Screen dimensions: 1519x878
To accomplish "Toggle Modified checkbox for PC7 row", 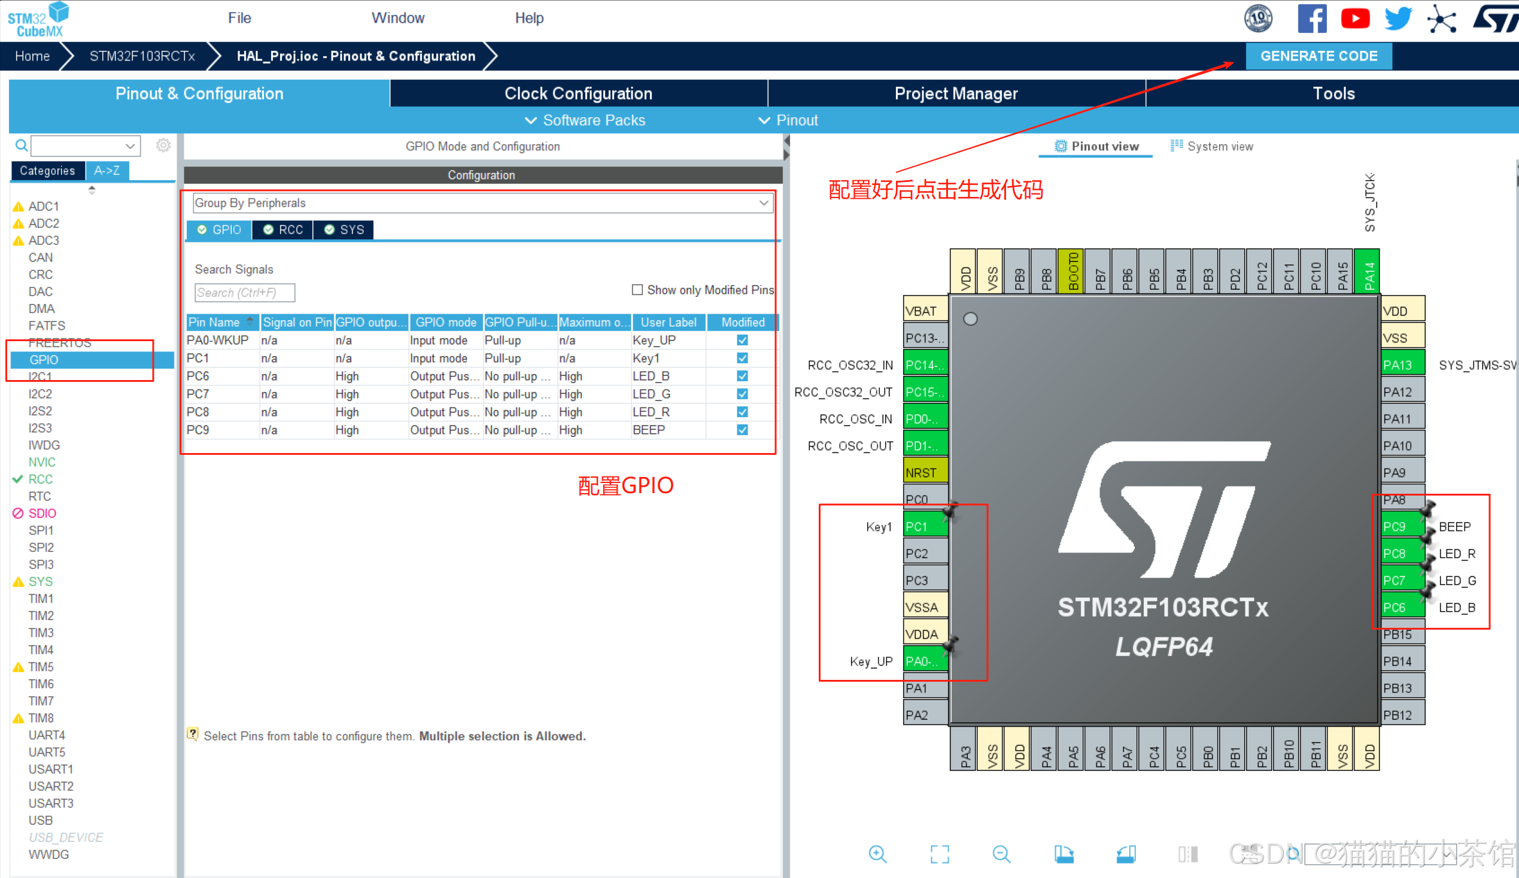I will 743,394.
